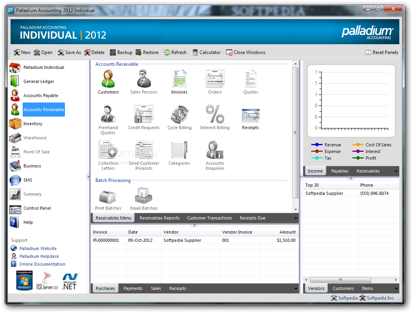Screen dimensions: 413x313
Task: Open the Invoices icon
Action: click(x=180, y=82)
